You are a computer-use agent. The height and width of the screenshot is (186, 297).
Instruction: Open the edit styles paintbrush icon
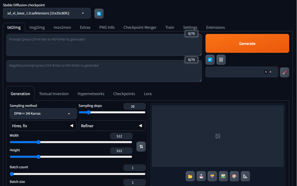tap(284, 72)
